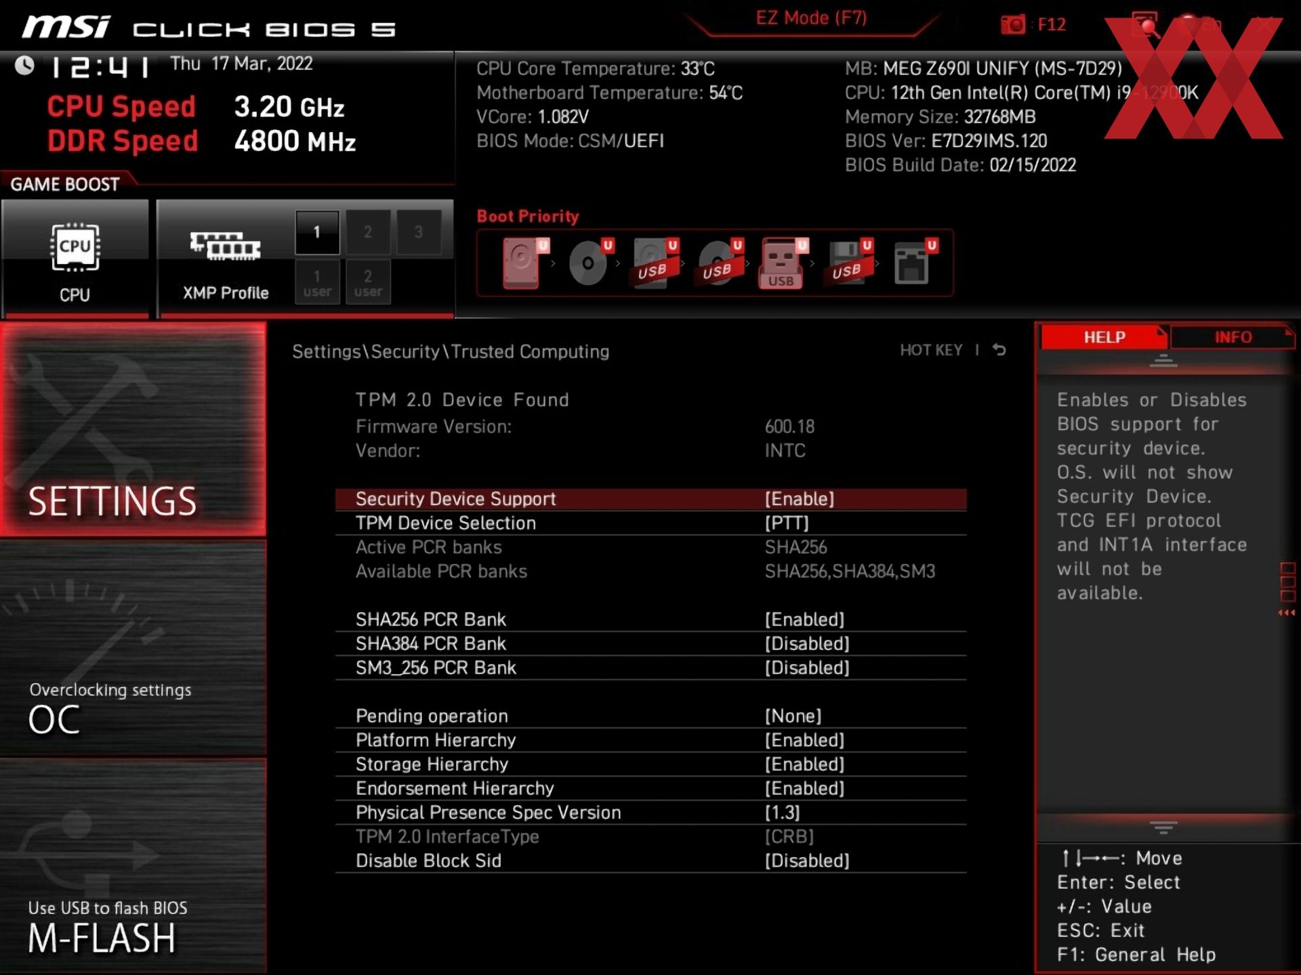Toggle the SHA384 PCR Bank setting
Screen dimensions: 1301x975
[x=650, y=643]
